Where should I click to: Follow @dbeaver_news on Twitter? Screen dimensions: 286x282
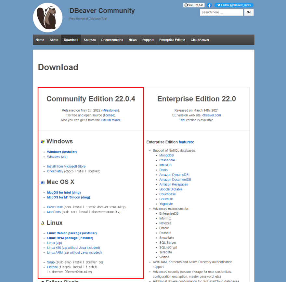(x=234, y=5)
